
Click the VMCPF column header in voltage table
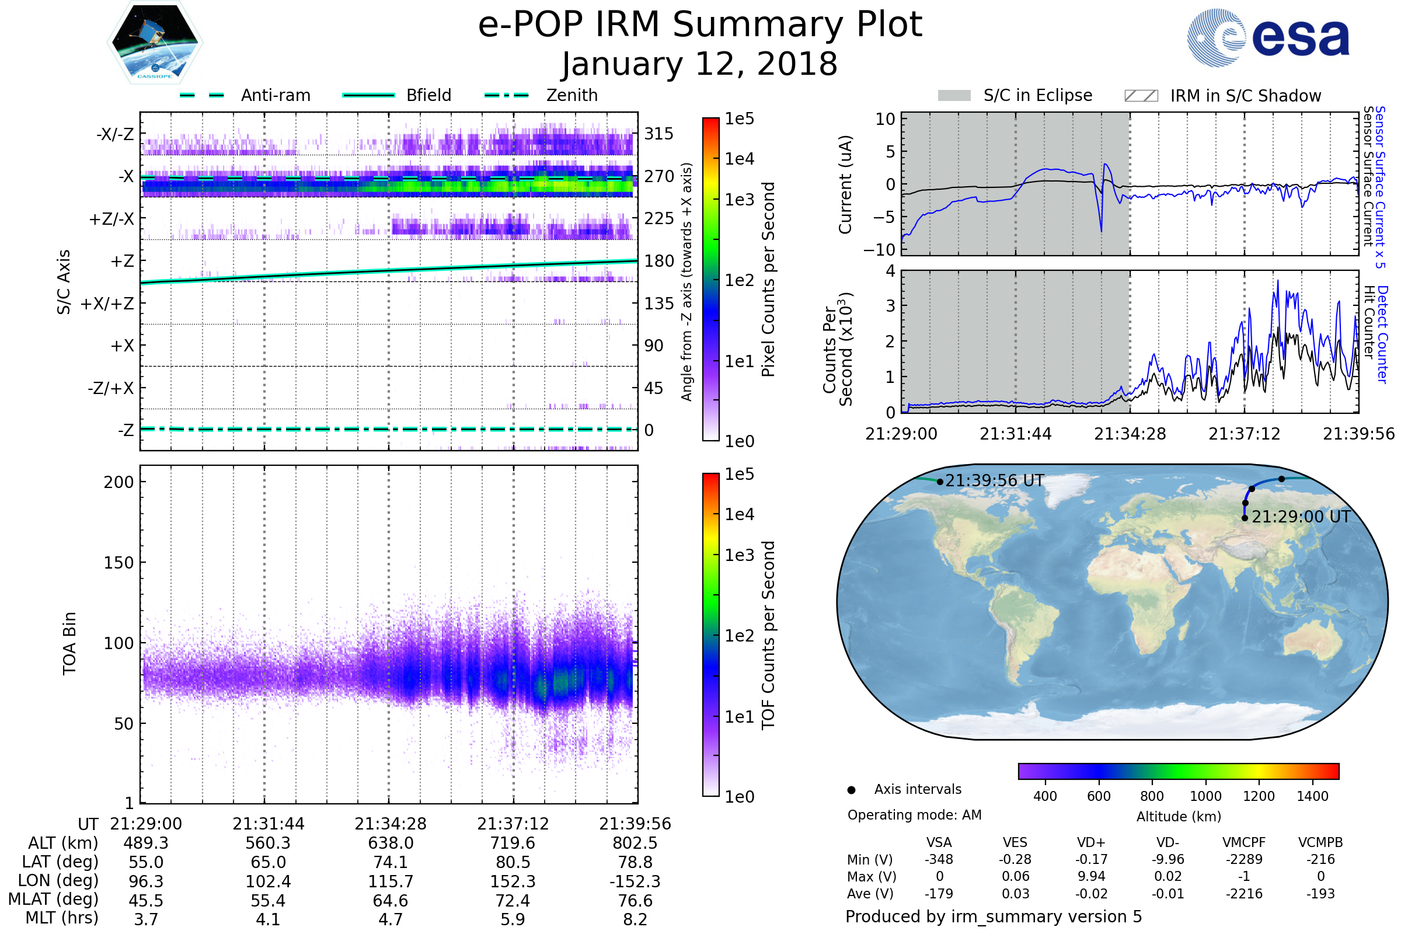point(1244,843)
